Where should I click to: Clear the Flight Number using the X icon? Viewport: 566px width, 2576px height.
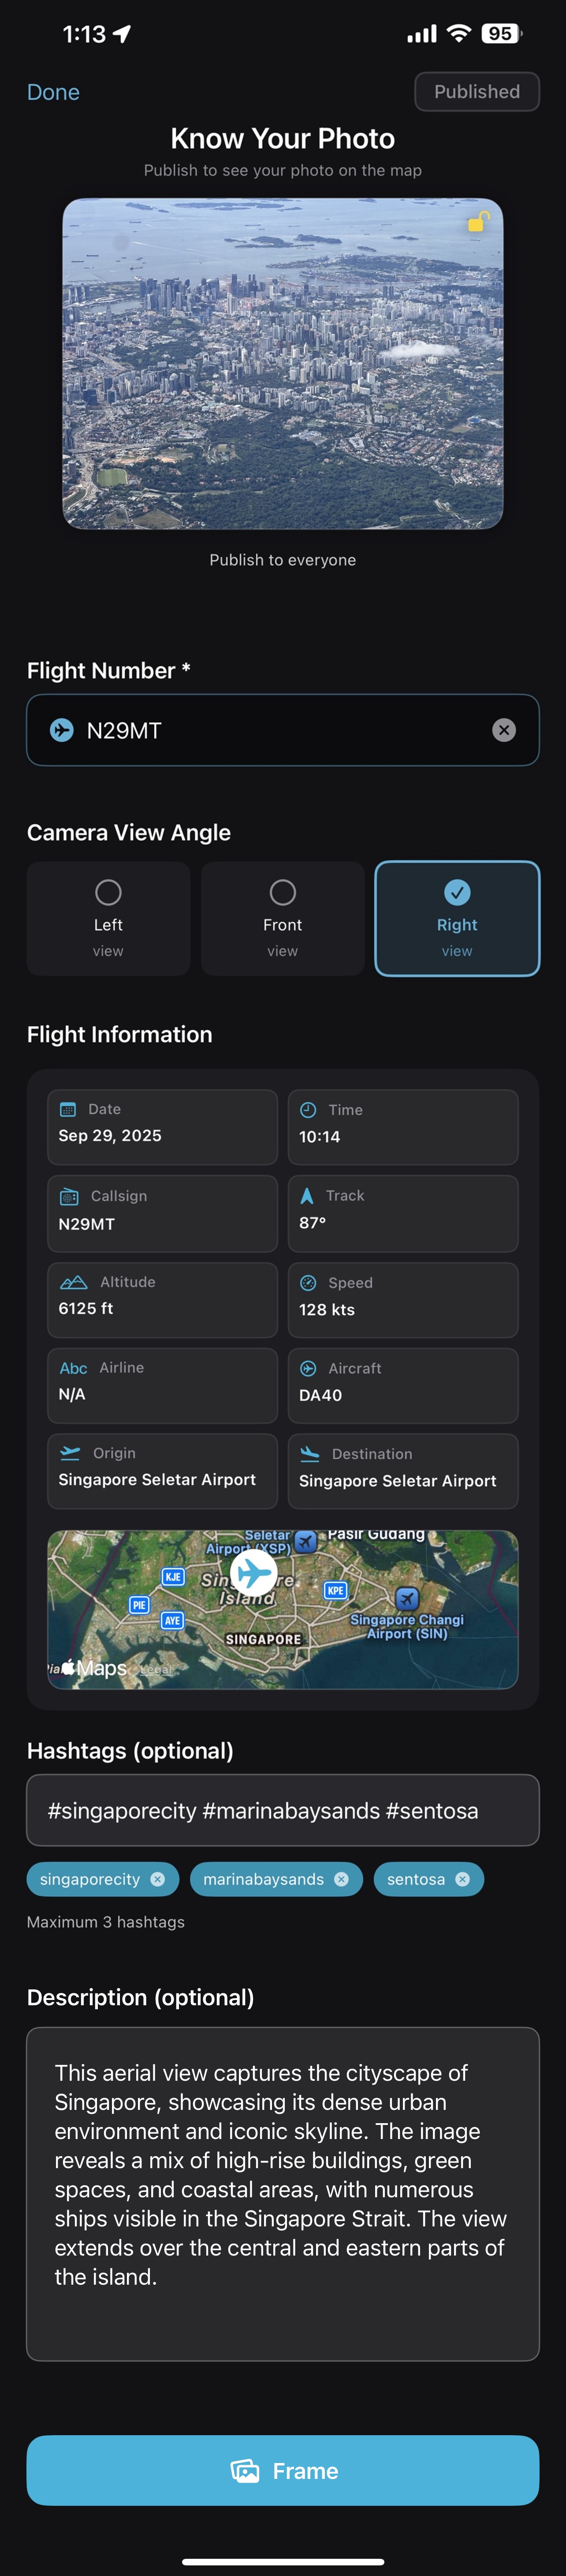tap(504, 730)
